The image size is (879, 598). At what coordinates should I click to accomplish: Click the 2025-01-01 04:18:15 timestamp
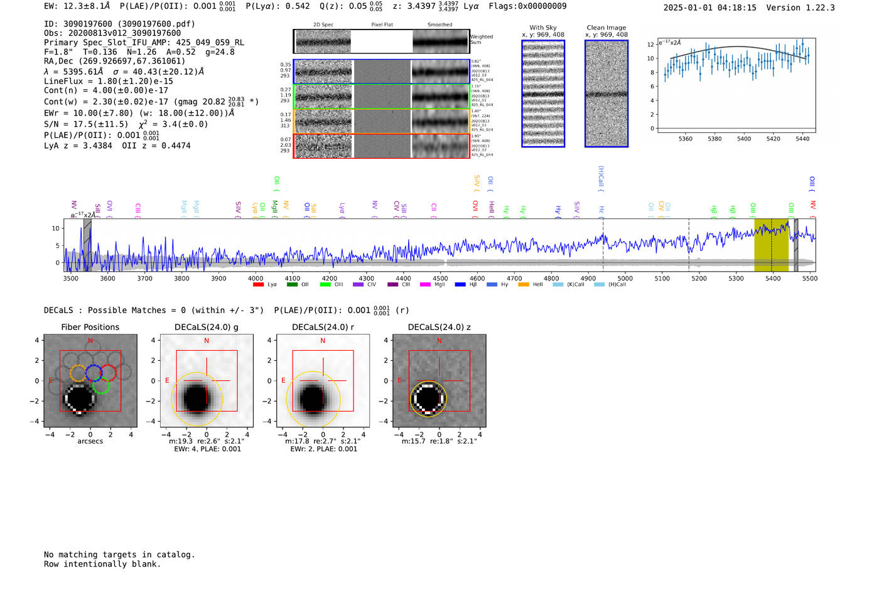tap(709, 8)
